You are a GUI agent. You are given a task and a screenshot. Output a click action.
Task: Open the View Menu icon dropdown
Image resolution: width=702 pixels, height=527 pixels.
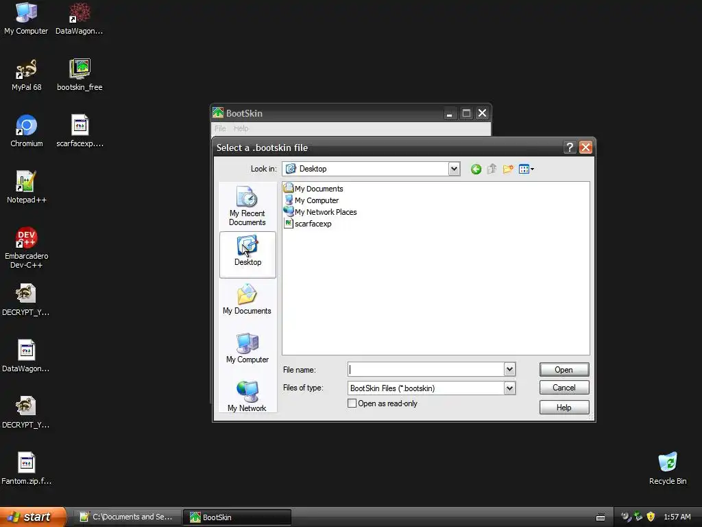pos(526,169)
